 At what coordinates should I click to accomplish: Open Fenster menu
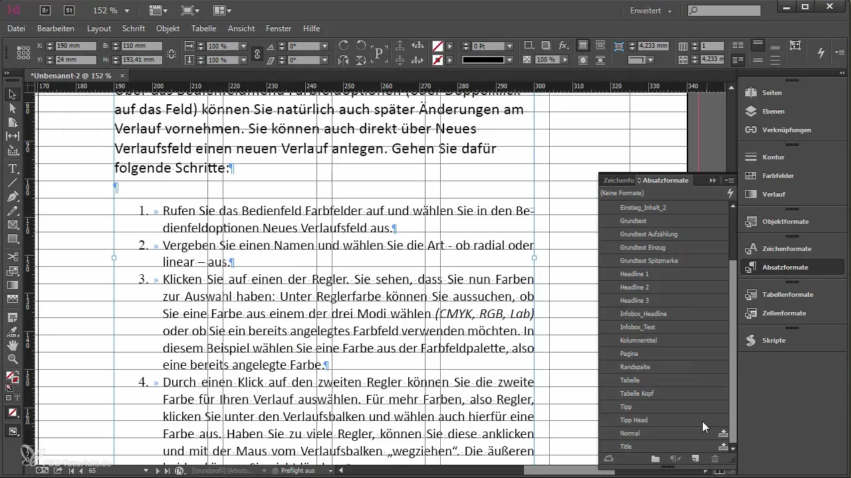[x=279, y=29]
